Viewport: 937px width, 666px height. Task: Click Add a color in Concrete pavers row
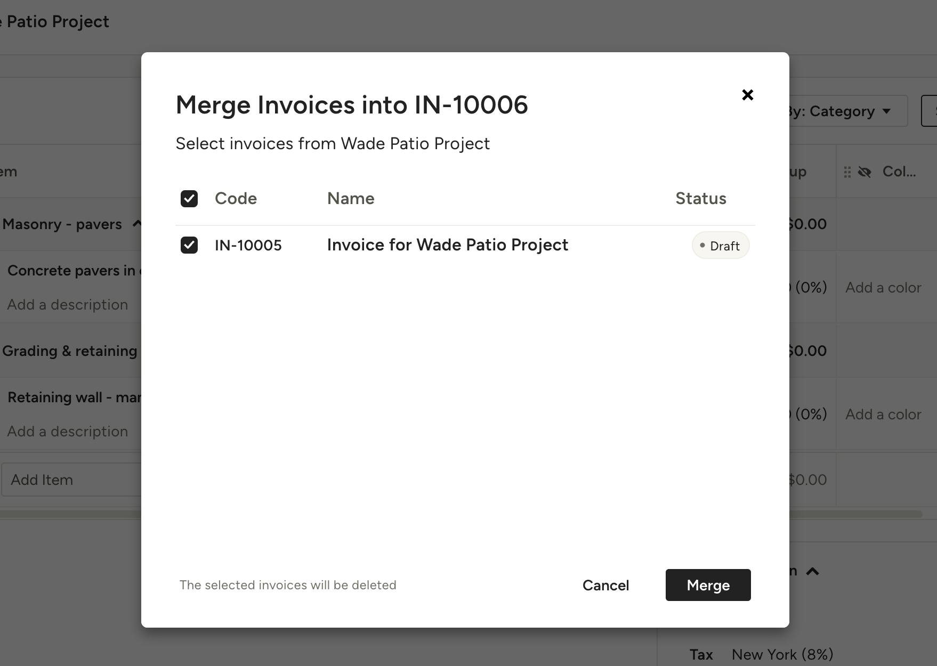click(883, 288)
